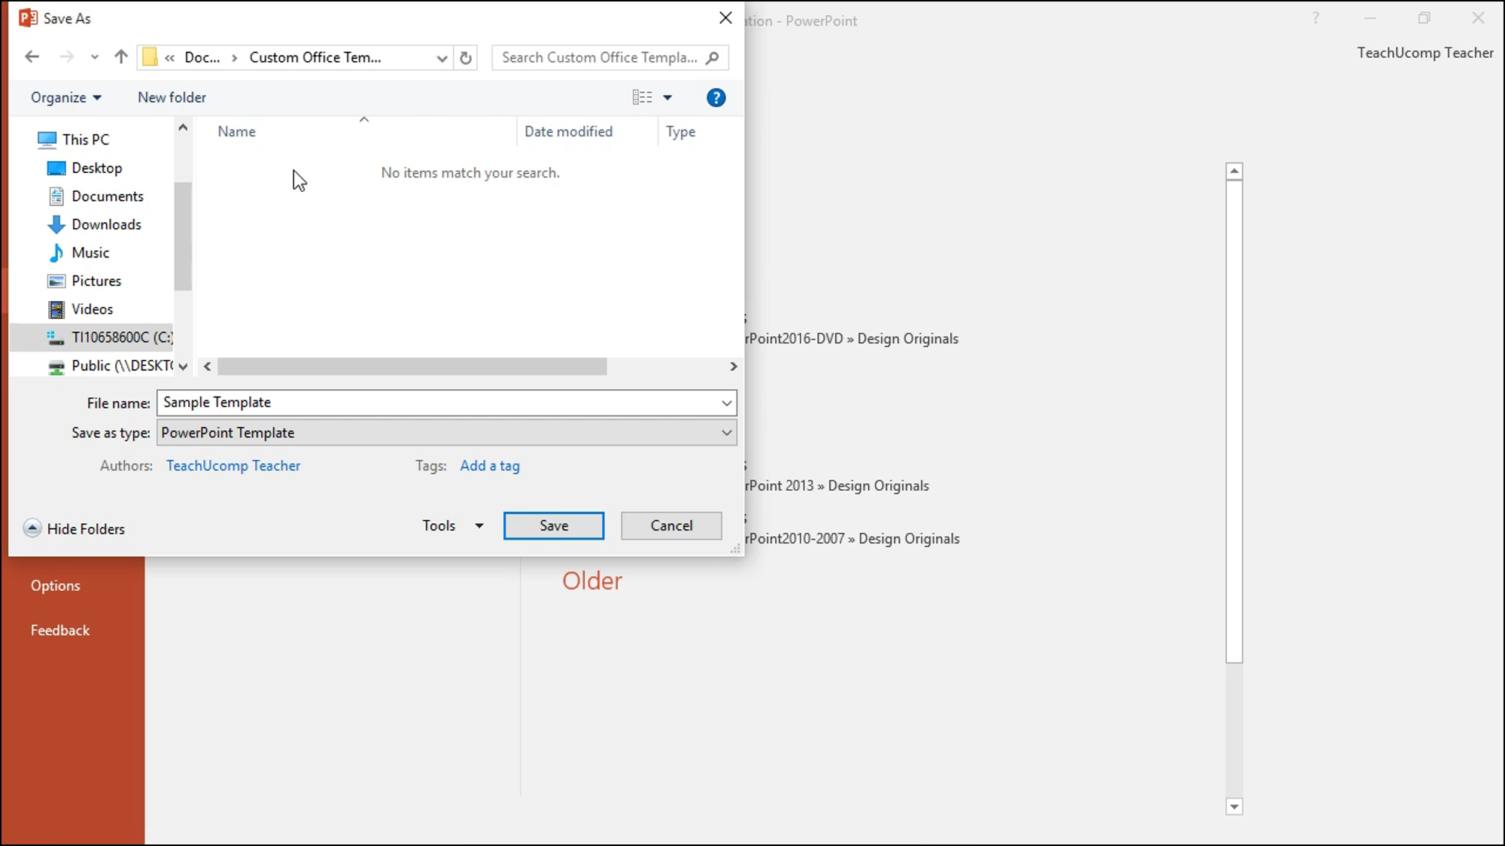The image size is (1505, 846).
Task: Click the change view icon button
Action: coord(642,96)
